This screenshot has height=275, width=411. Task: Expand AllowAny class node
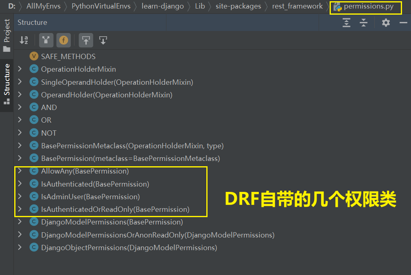20,171
